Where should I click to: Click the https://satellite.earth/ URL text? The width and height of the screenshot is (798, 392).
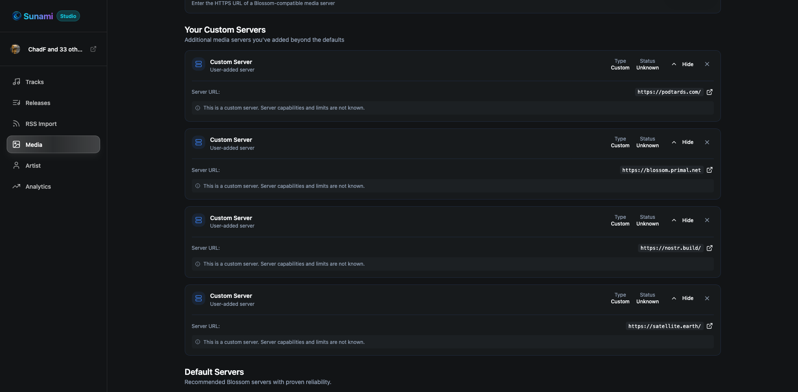tap(664, 326)
